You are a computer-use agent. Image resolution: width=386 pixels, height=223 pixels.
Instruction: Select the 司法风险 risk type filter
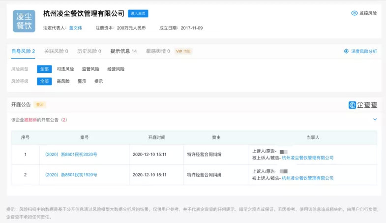65,69
